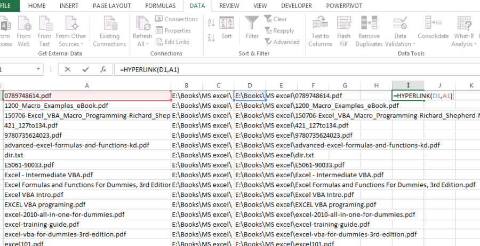480x246 pixels.
Task: Click the Flash Fill icon
Action: tap(344, 31)
